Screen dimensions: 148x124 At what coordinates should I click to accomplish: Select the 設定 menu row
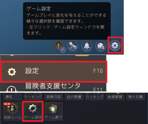click(x=54, y=72)
